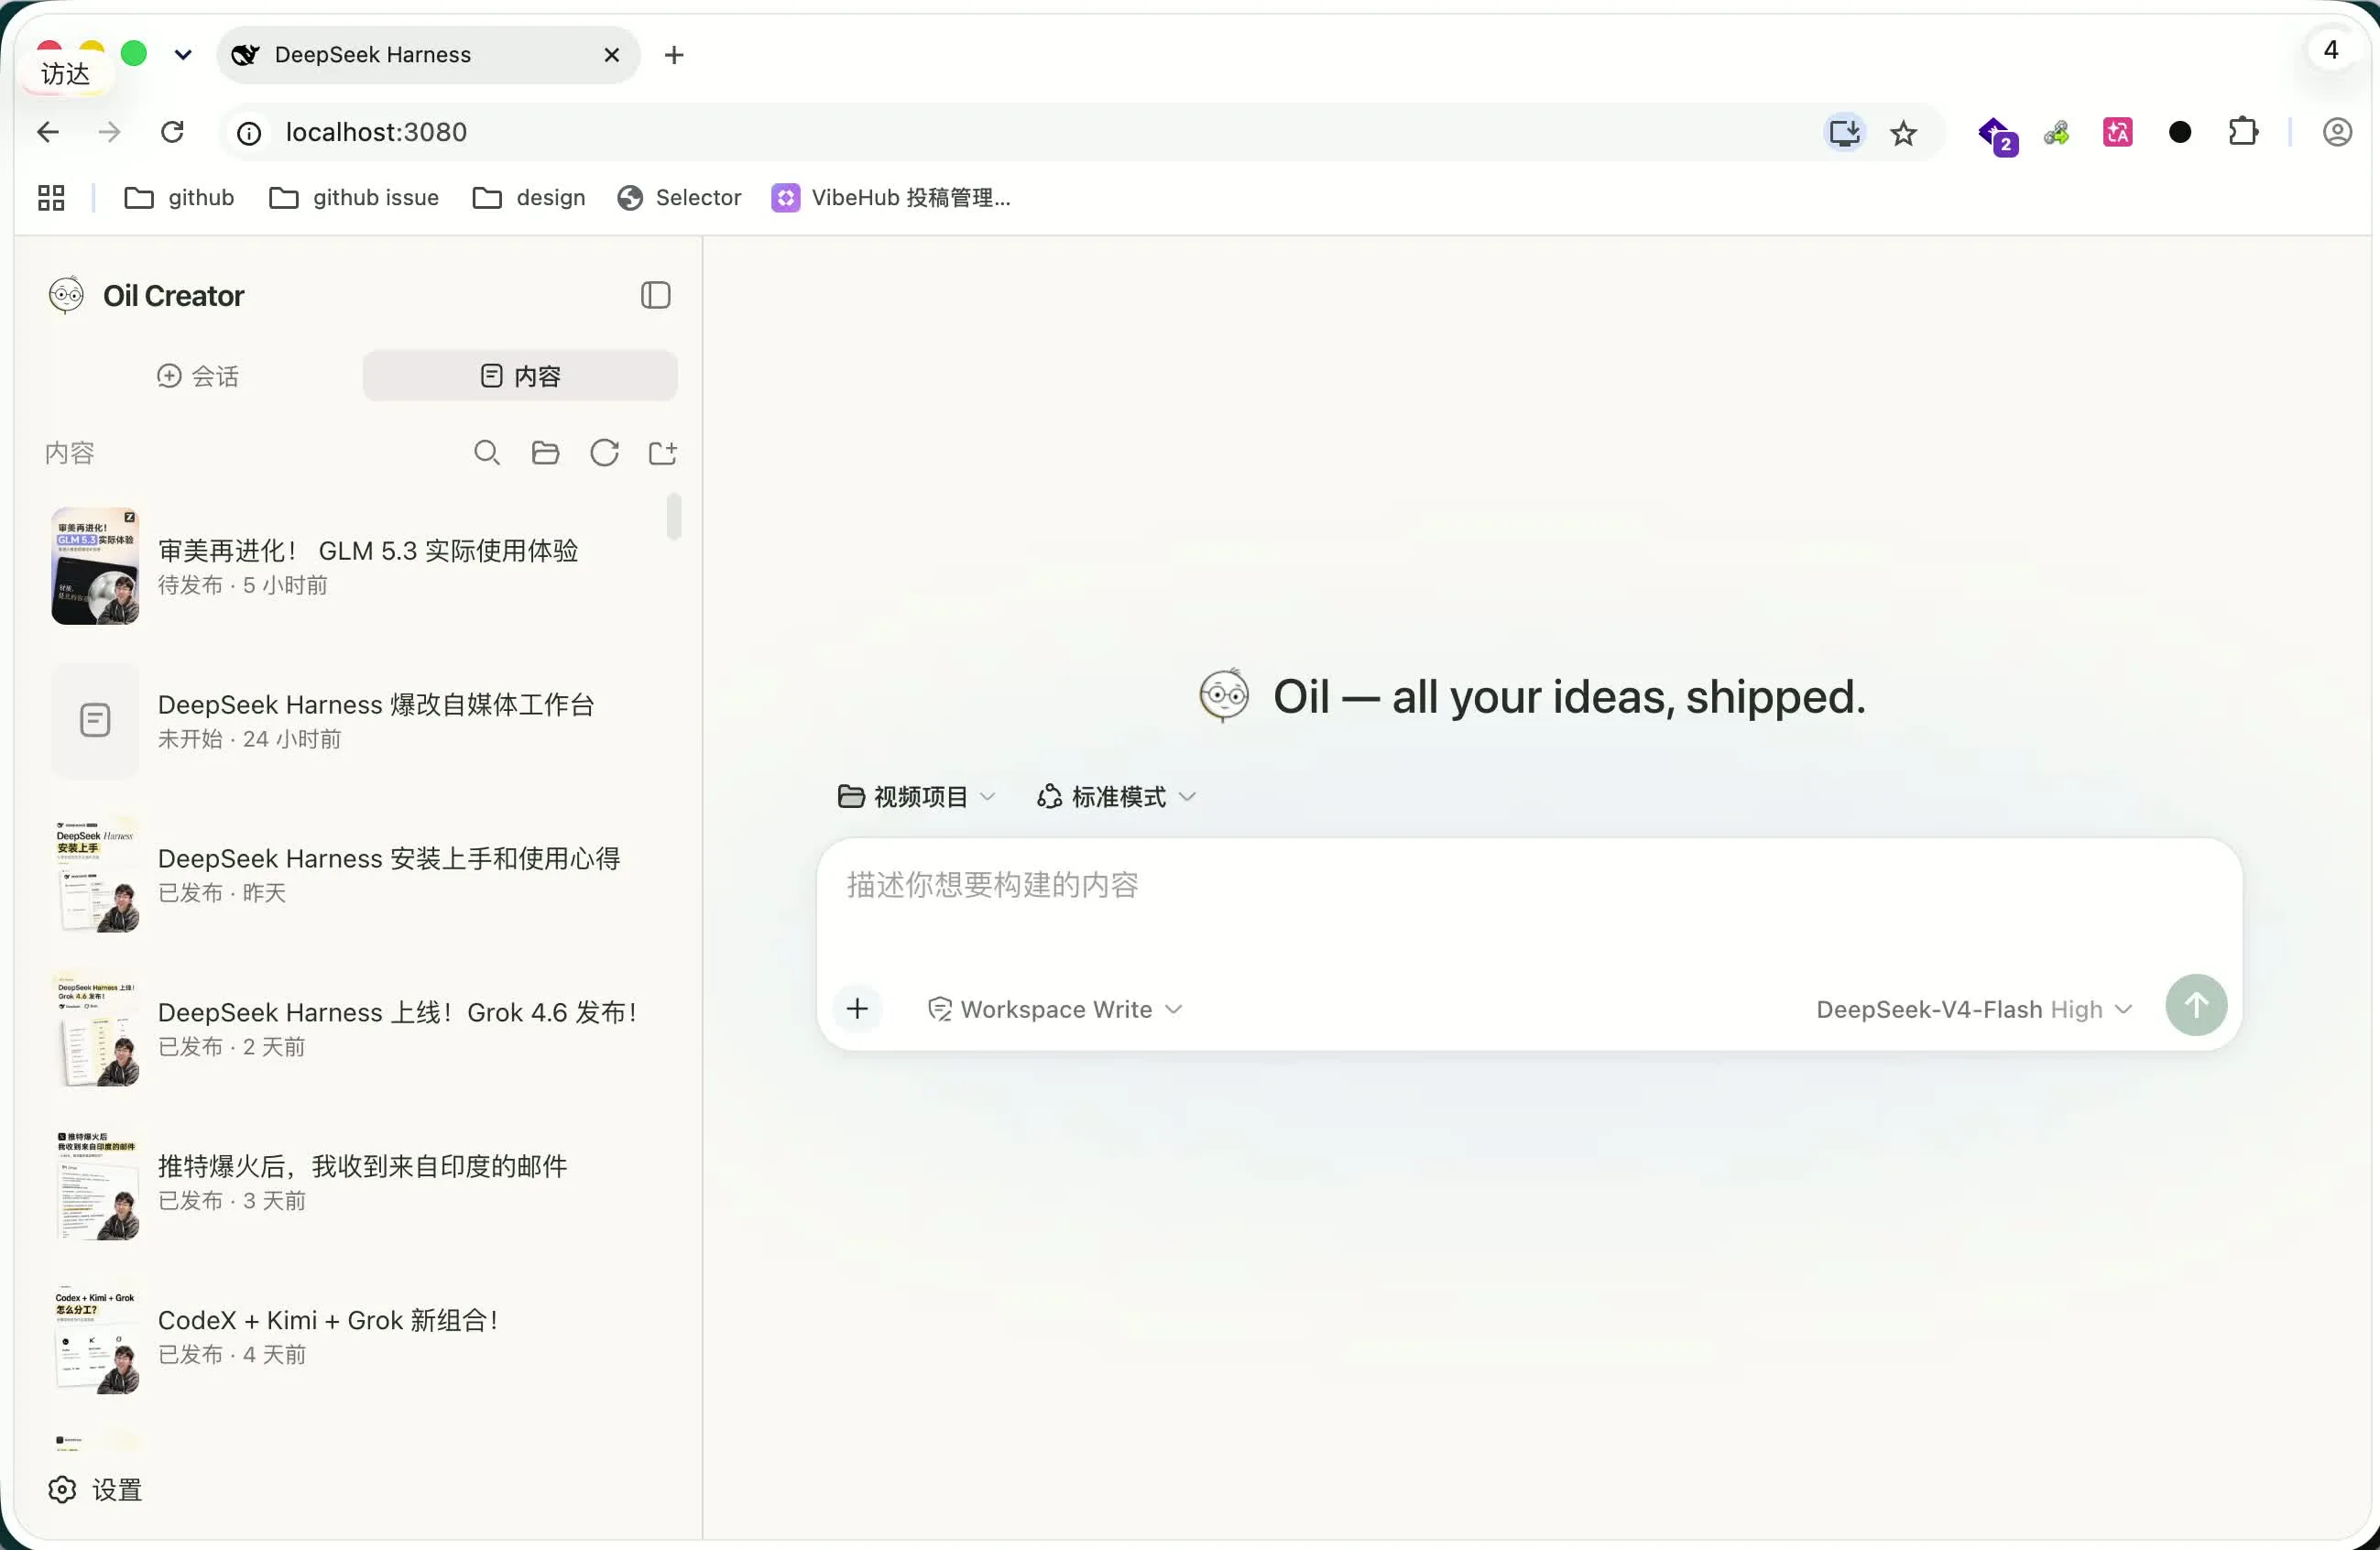Image resolution: width=2380 pixels, height=1550 pixels.
Task: Open 'DeepSeek Harness 上线！Grok 4.6 发布！'
Action: [398, 1013]
